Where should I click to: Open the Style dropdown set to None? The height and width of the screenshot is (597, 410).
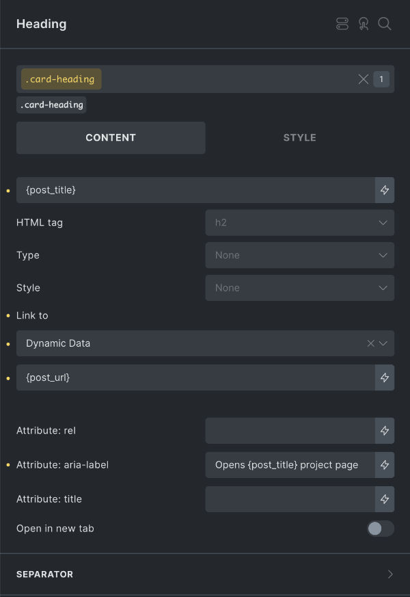[299, 287]
